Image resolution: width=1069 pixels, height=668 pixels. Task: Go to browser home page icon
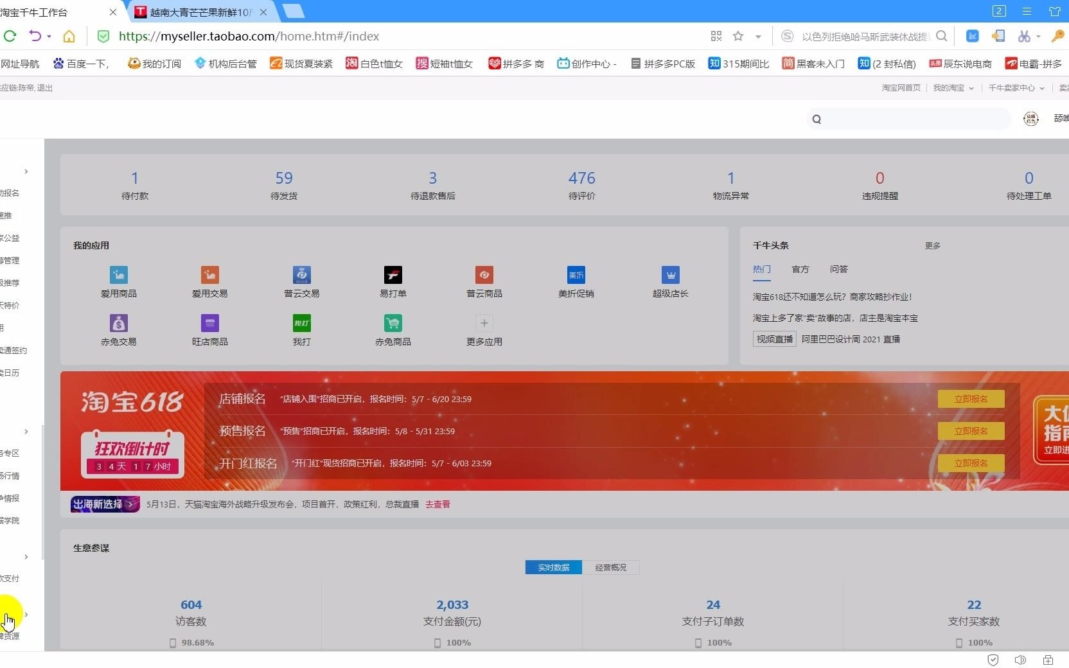pos(69,36)
